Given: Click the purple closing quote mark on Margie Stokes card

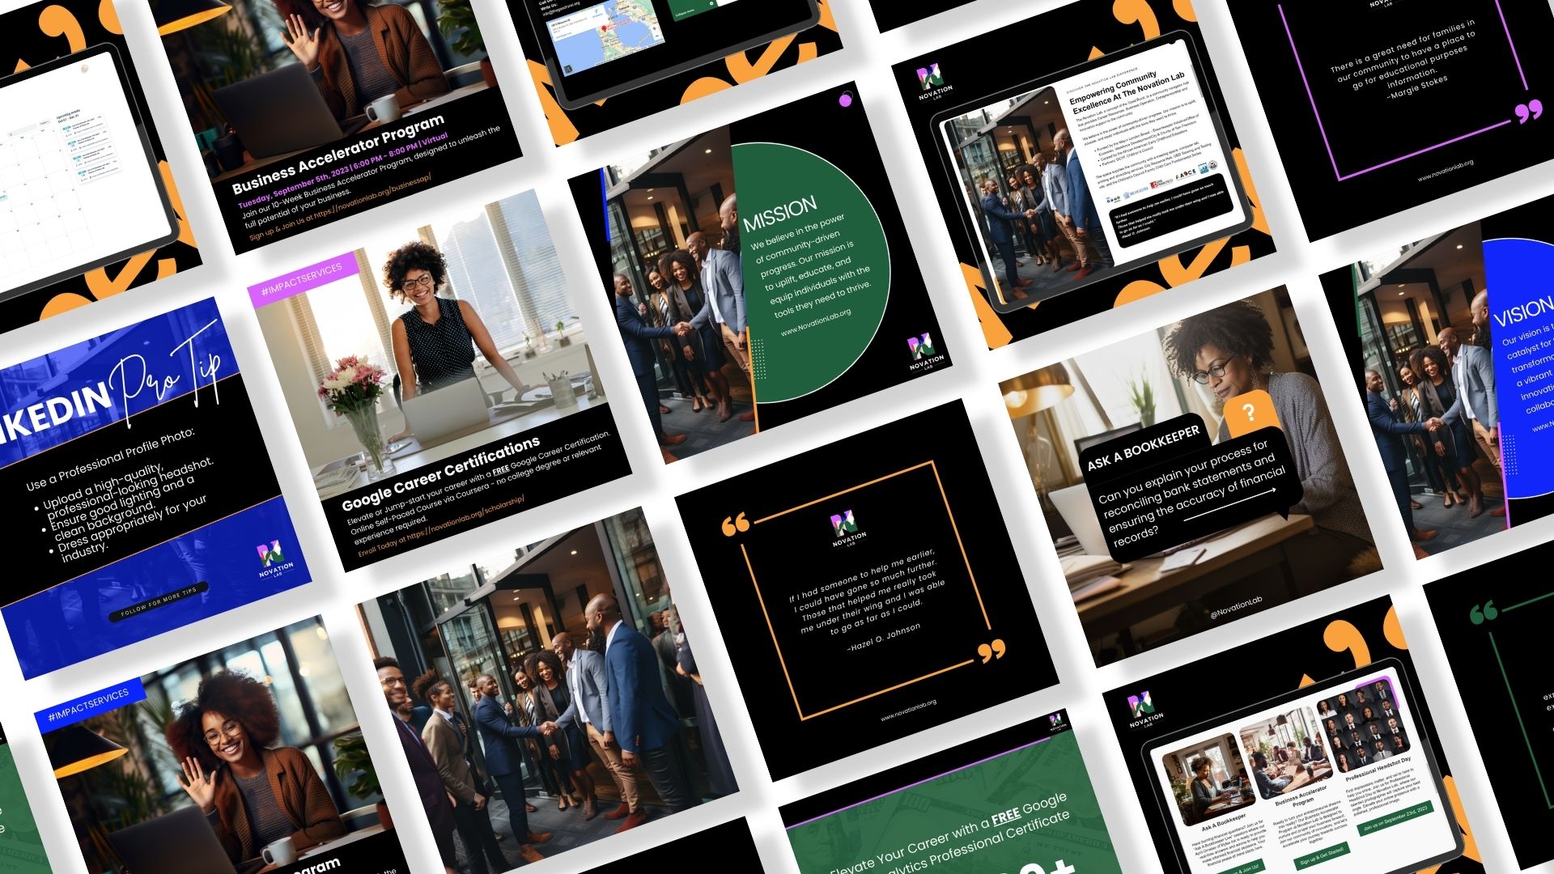Looking at the screenshot, I should tap(1528, 112).
